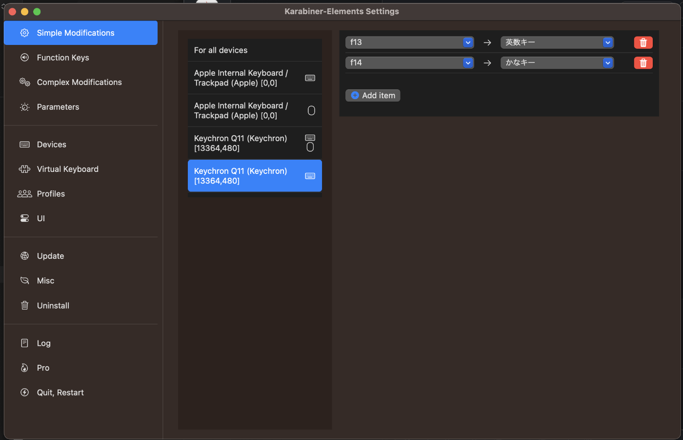Click the Log document icon

pos(24,343)
